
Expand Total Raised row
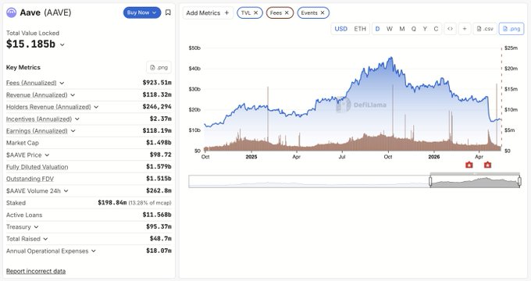tap(46, 239)
